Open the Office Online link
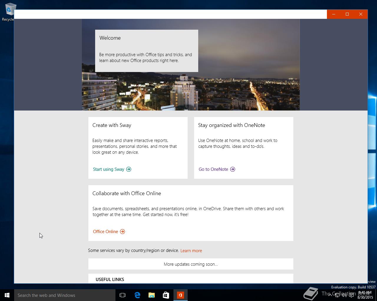The height and width of the screenshot is (301, 377). click(x=105, y=232)
